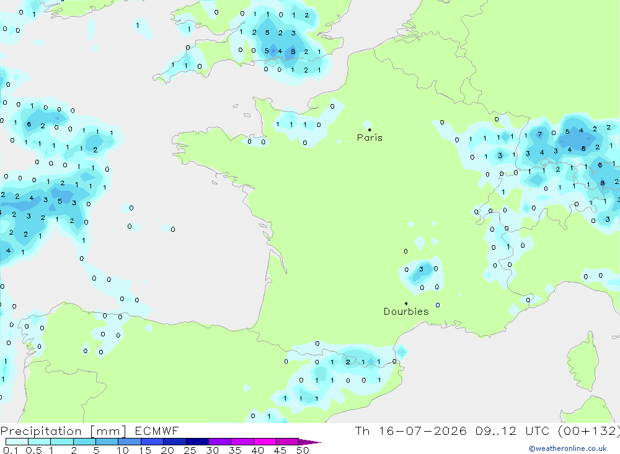Image resolution: width=620 pixels, height=454 pixels.
Task: Click the '09..12 UTC' time range text
Action: [513, 431]
